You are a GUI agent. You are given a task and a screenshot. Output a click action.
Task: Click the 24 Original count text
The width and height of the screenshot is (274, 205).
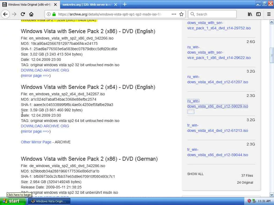(245, 183)
